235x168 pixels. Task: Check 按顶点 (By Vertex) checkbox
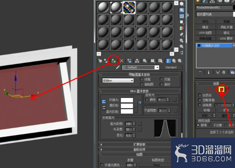[200, 95]
